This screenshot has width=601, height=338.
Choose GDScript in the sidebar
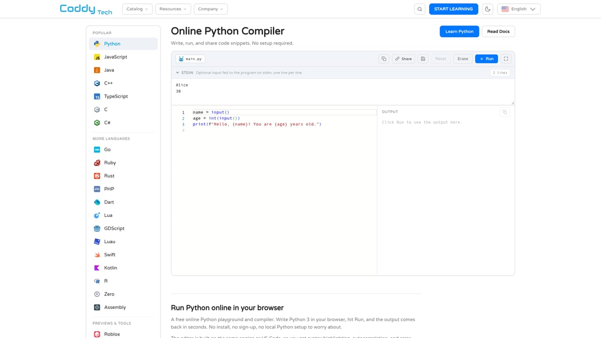pyautogui.click(x=123, y=228)
